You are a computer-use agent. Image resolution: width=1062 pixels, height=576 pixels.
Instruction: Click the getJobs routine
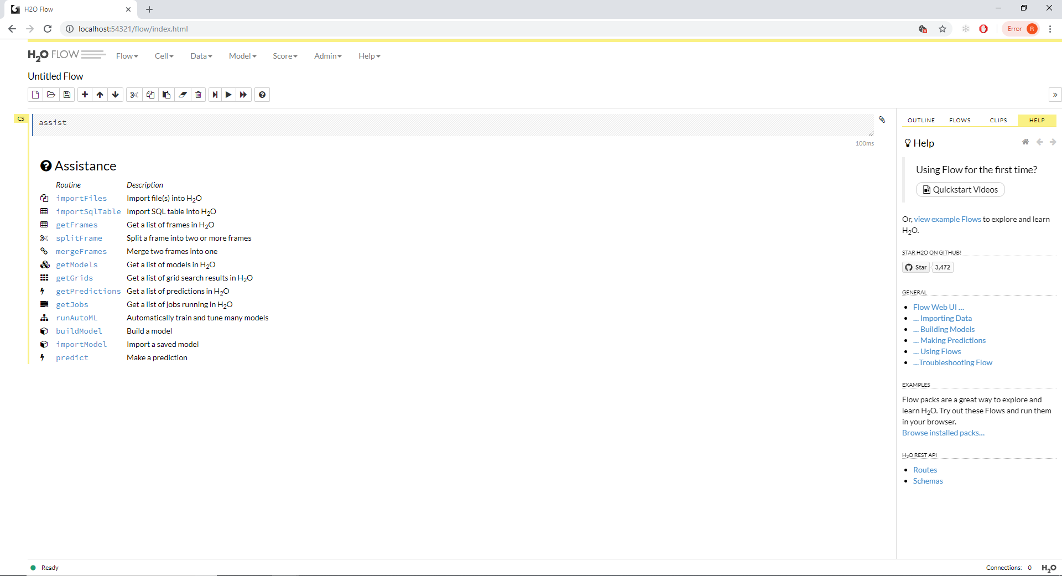click(72, 304)
